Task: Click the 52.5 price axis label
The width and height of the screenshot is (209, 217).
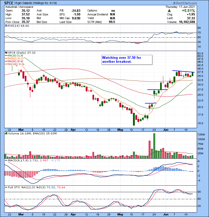Action: pos(200,53)
